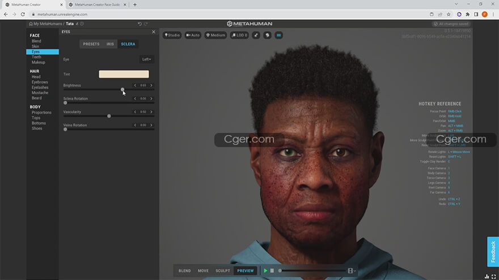
Task: Open the Left eye selection dropdown
Action: [x=147, y=59]
